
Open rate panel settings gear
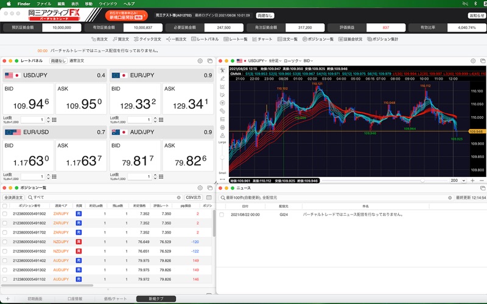pos(200,61)
